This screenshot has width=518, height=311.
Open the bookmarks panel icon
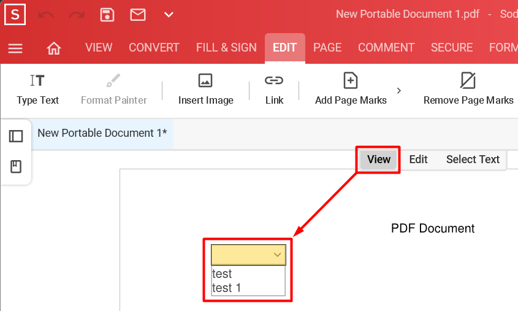(x=16, y=167)
